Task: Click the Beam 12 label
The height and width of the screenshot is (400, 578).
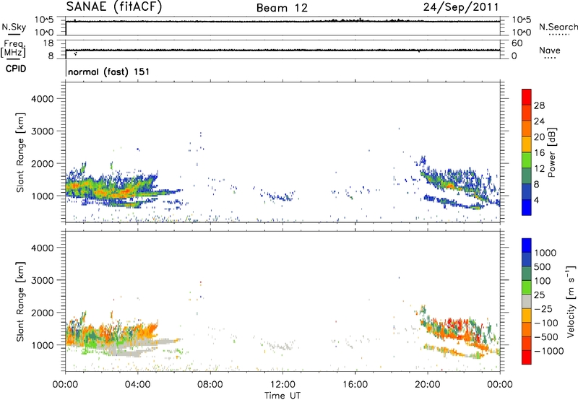Action: [x=282, y=8]
